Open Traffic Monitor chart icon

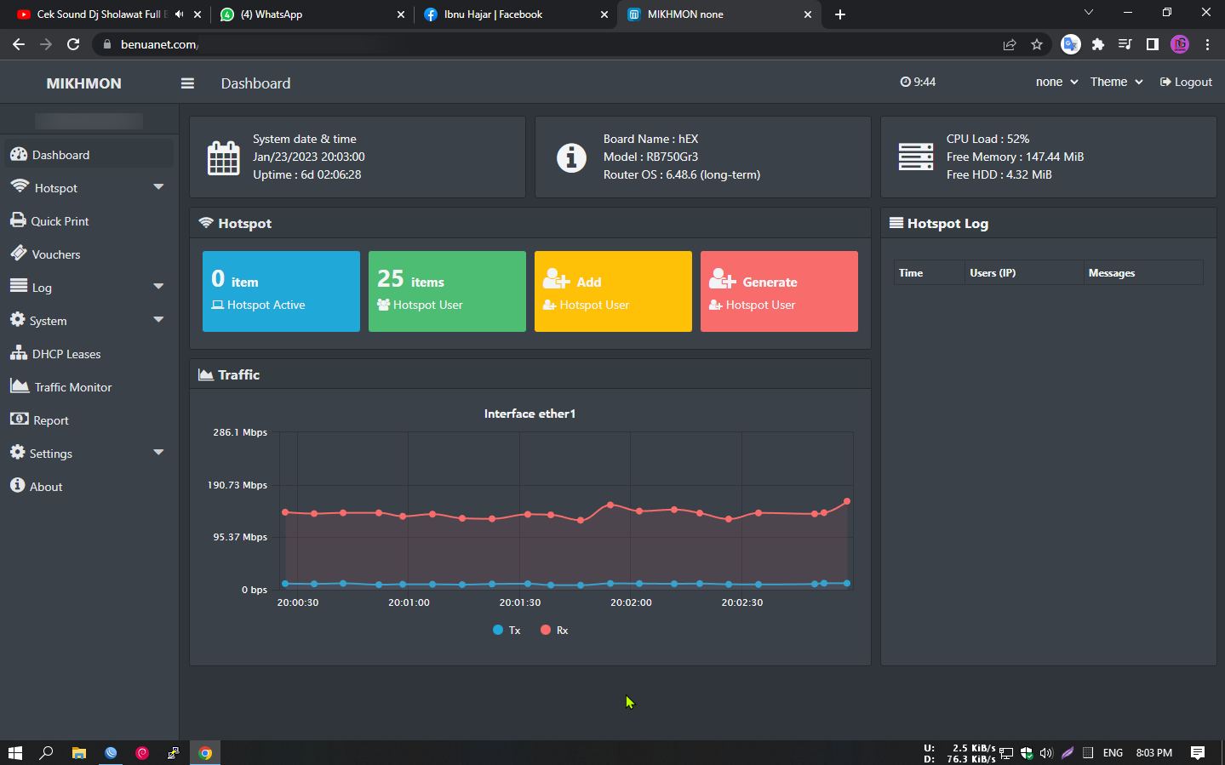click(x=19, y=386)
